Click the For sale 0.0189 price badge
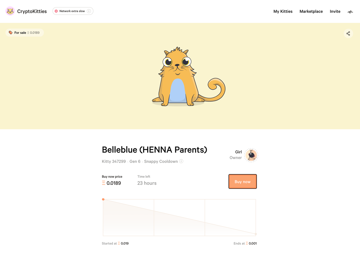The height and width of the screenshot is (254, 360). click(x=24, y=33)
